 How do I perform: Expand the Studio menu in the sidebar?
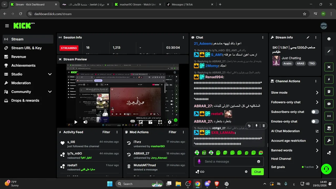[x=50, y=74]
